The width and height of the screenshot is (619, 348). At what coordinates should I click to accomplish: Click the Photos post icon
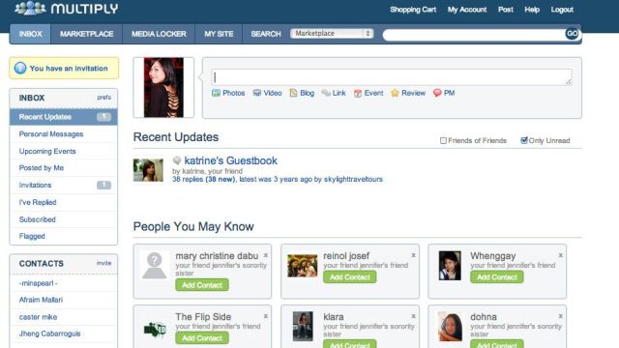[x=216, y=93]
